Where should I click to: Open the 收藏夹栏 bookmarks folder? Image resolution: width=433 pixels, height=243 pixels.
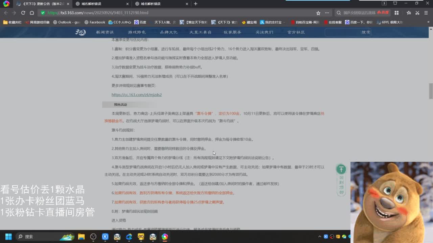[x=12, y=22]
